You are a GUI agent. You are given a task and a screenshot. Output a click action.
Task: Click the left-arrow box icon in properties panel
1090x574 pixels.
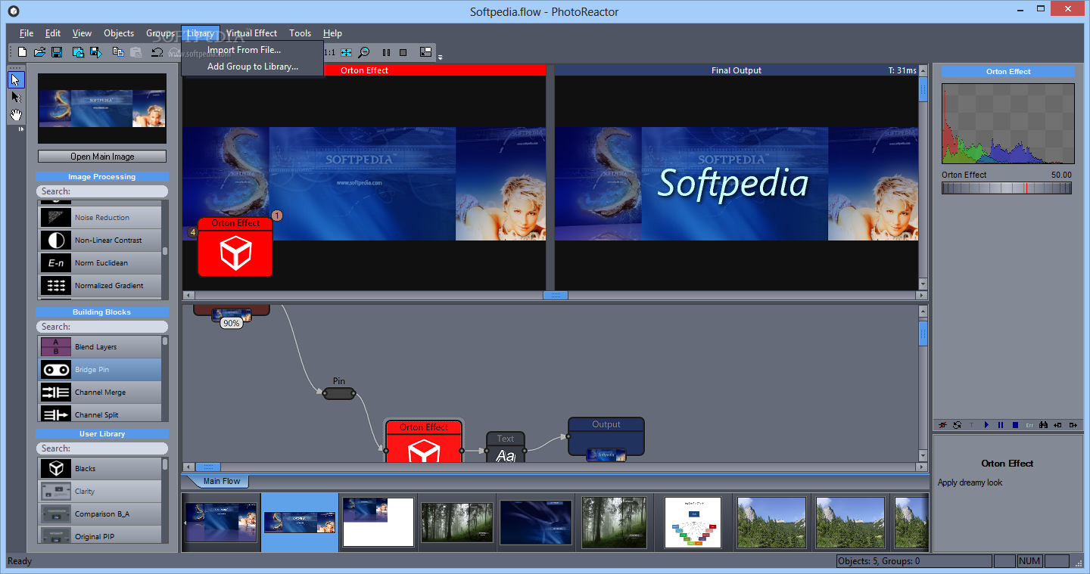point(1057,425)
